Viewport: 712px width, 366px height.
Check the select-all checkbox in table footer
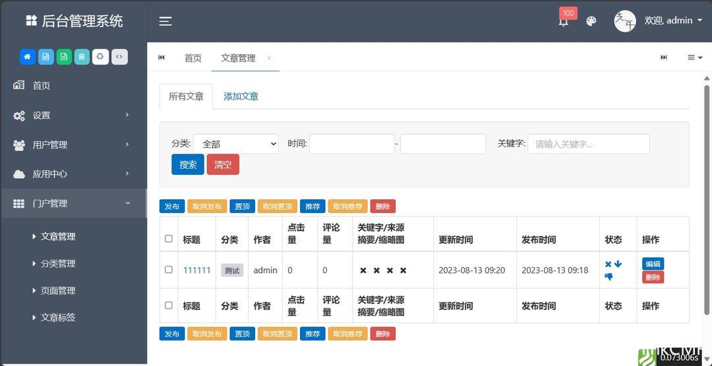pyautogui.click(x=169, y=305)
